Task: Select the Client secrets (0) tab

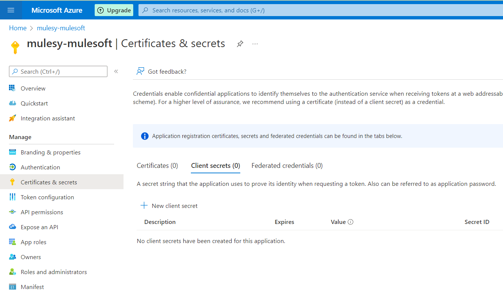Action: [x=215, y=166]
